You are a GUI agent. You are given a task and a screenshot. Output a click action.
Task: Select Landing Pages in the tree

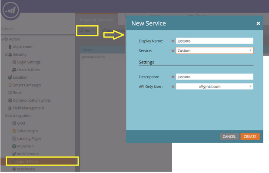(x=29, y=139)
